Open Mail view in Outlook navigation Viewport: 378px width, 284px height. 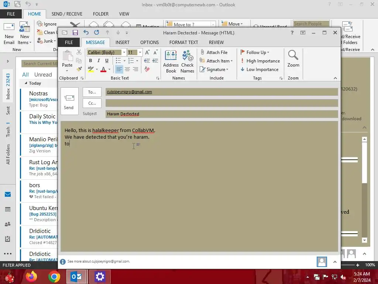(x=8, y=195)
